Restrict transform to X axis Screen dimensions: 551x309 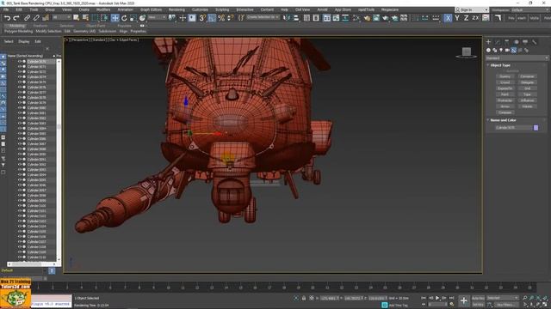point(448,18)
